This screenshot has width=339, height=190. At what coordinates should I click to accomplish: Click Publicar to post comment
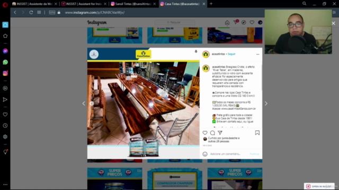point(254,154)
